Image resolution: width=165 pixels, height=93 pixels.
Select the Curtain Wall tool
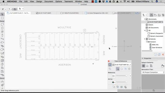point(2,60)
